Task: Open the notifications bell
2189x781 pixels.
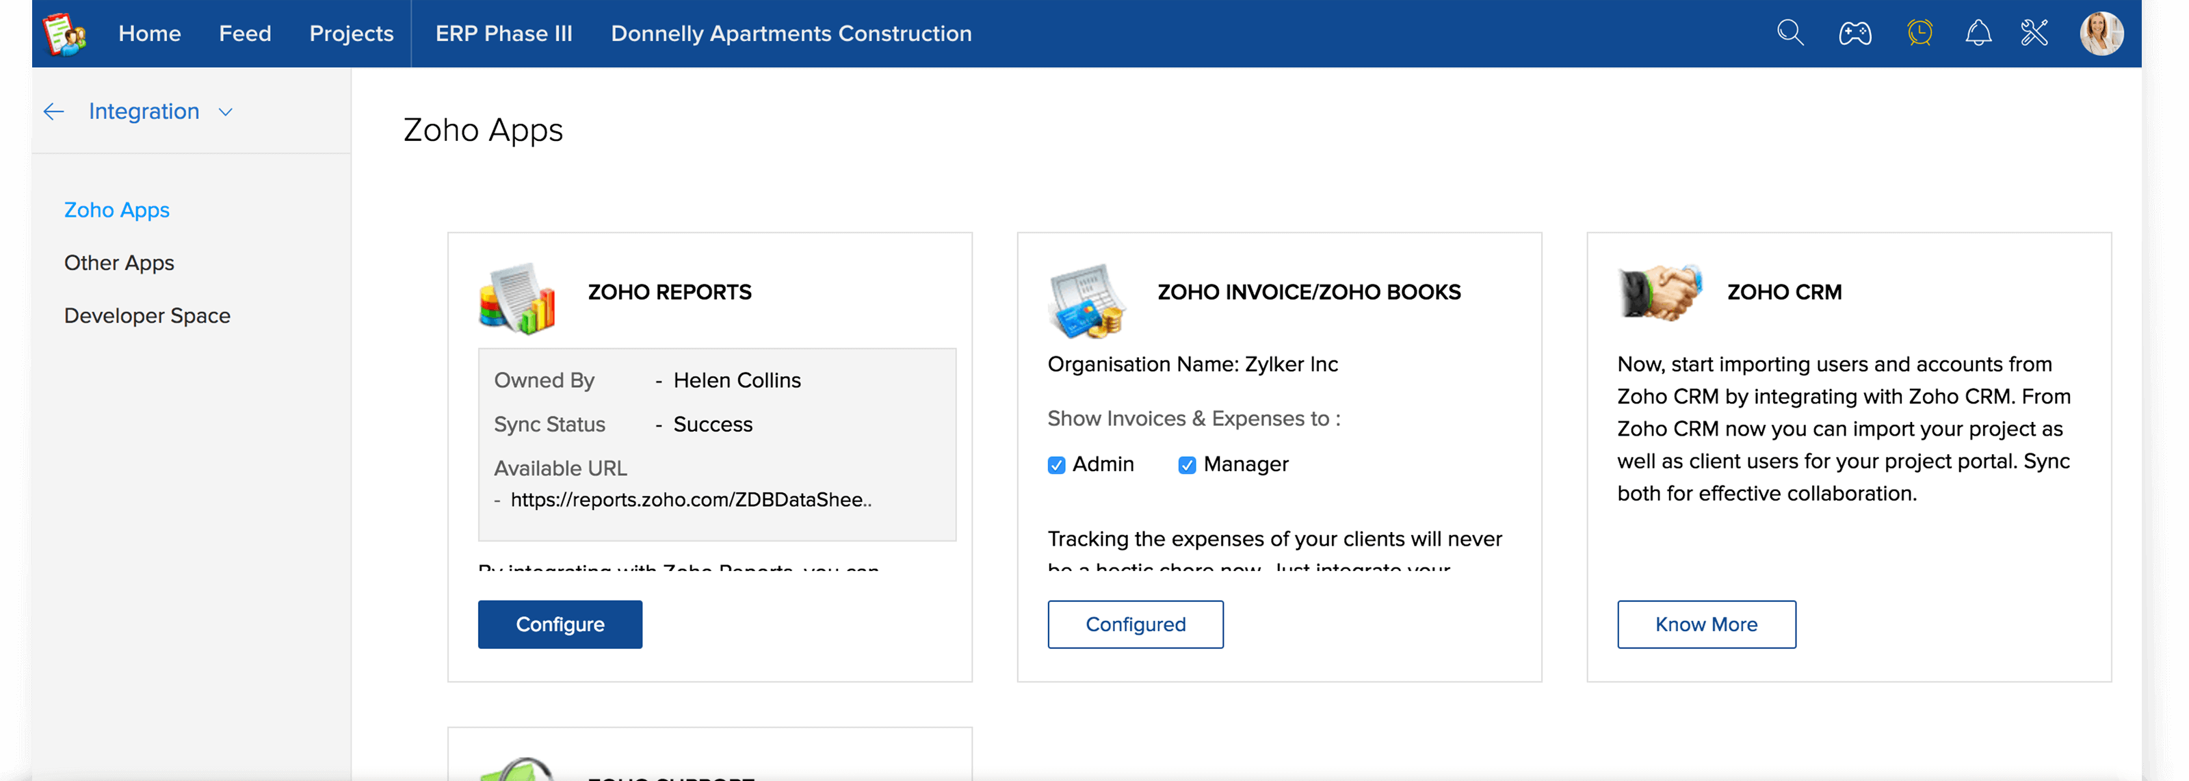Action: tap(1978, 33)
